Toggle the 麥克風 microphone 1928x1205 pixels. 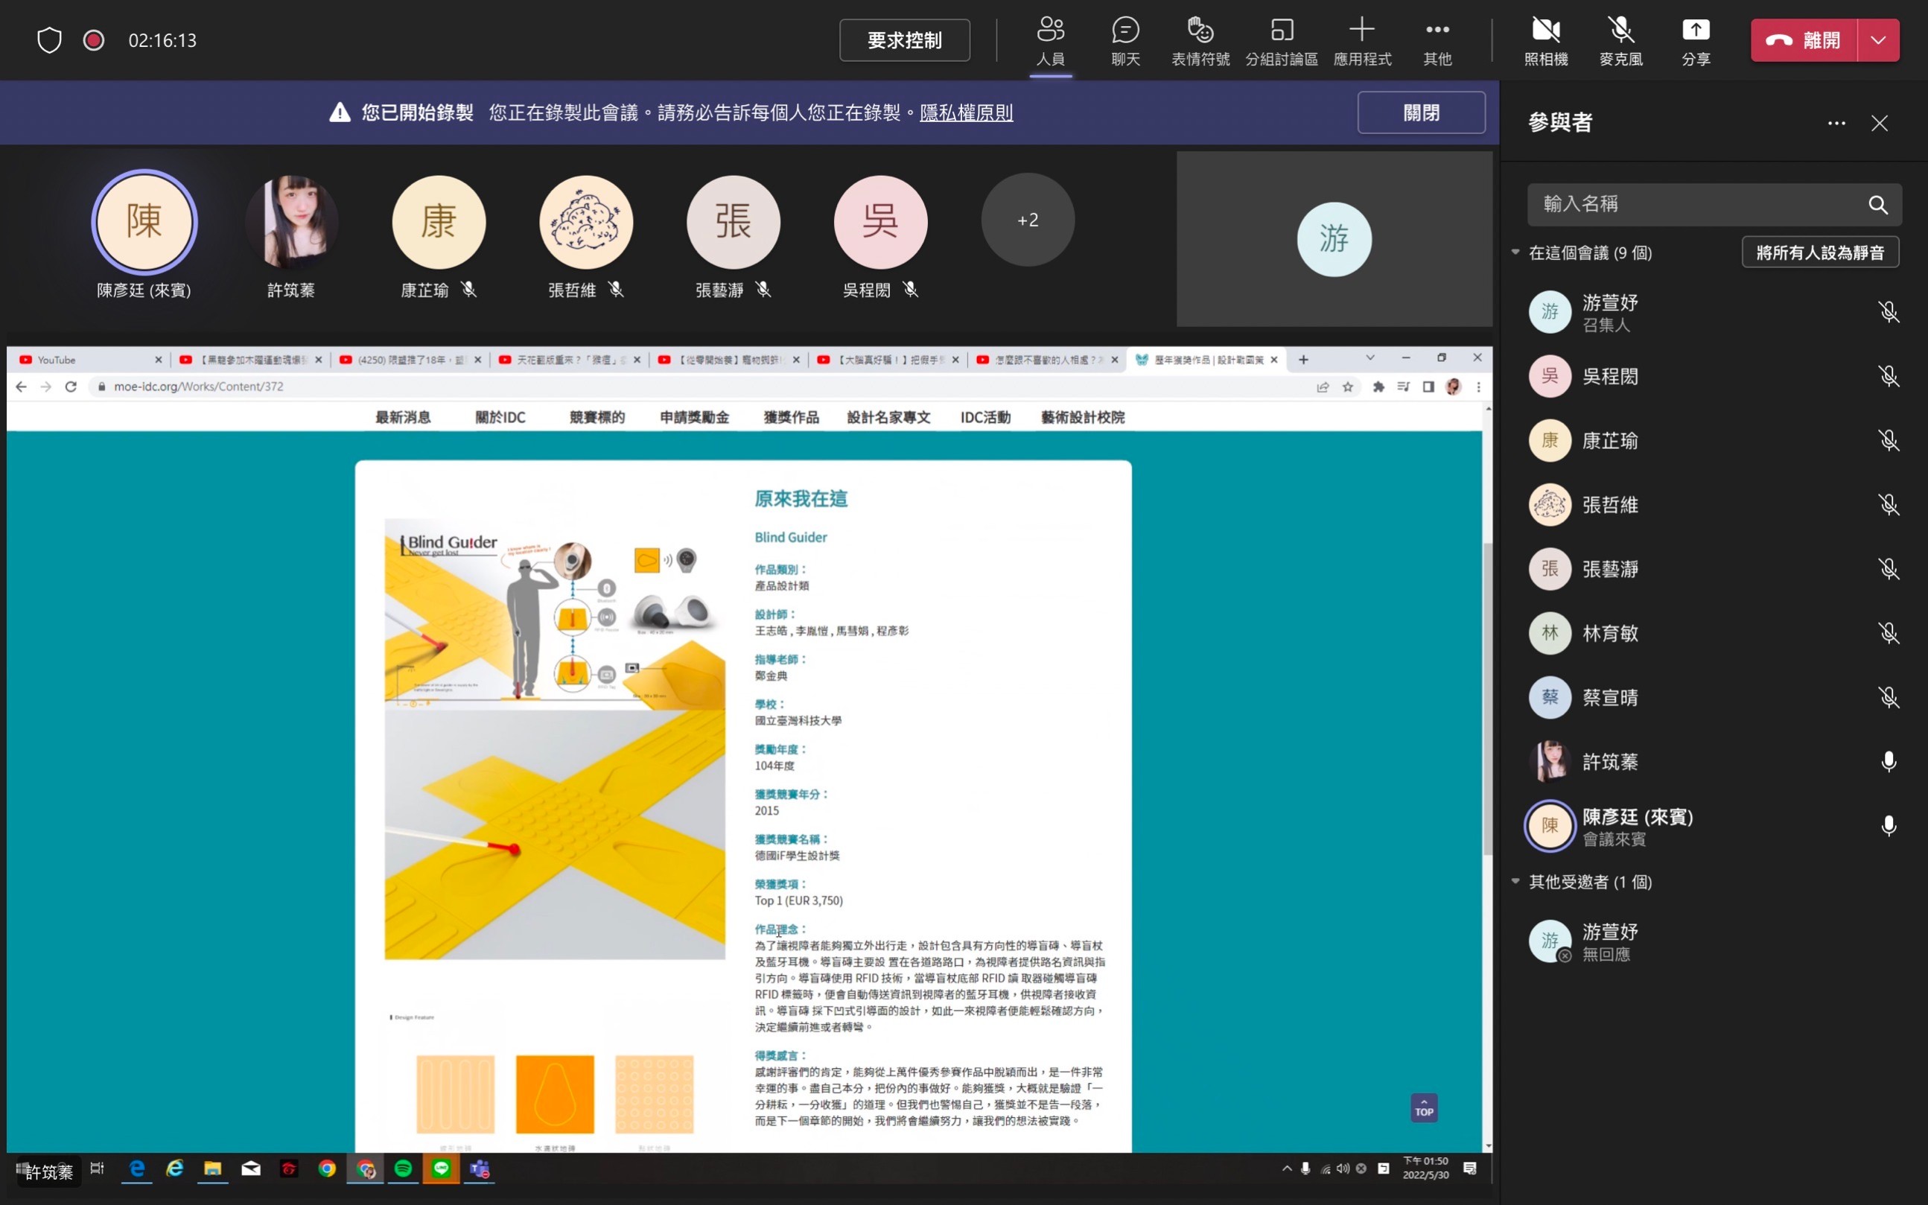1620,40
